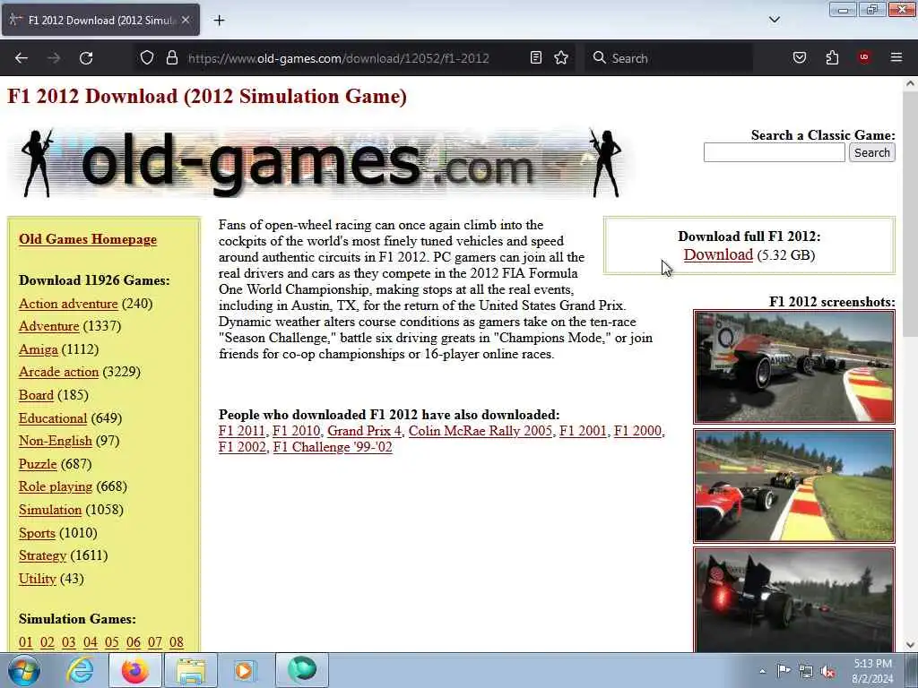View second screenshot with red car

pos(794,486)
